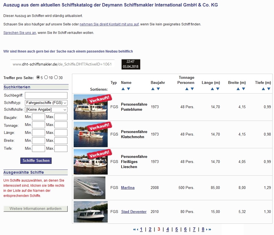Select 10 results per page
274x235 pixels.
[x=46, y=77]
